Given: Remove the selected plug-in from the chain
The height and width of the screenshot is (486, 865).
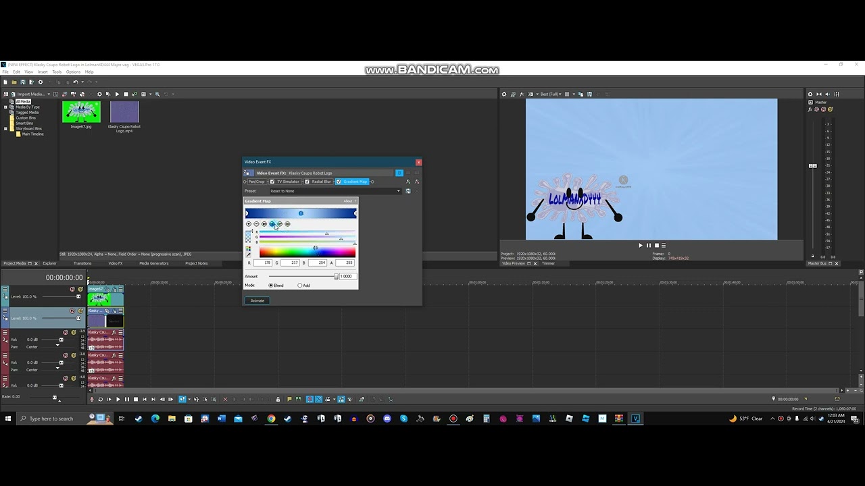Looking at the screenshot, I should coord(416,182).
